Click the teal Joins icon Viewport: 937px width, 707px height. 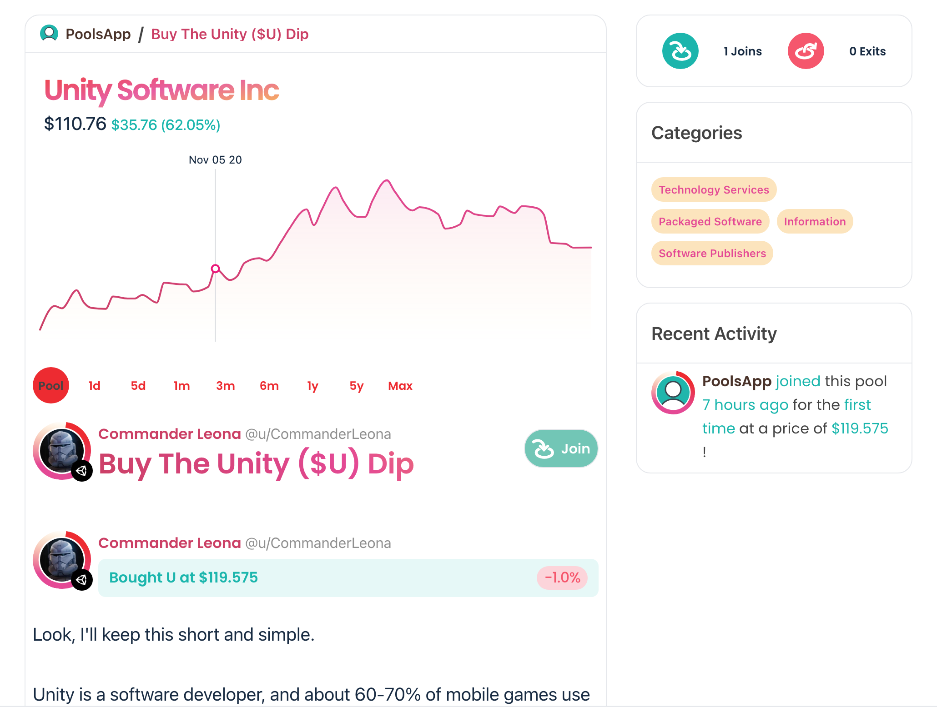click(680, 51)
